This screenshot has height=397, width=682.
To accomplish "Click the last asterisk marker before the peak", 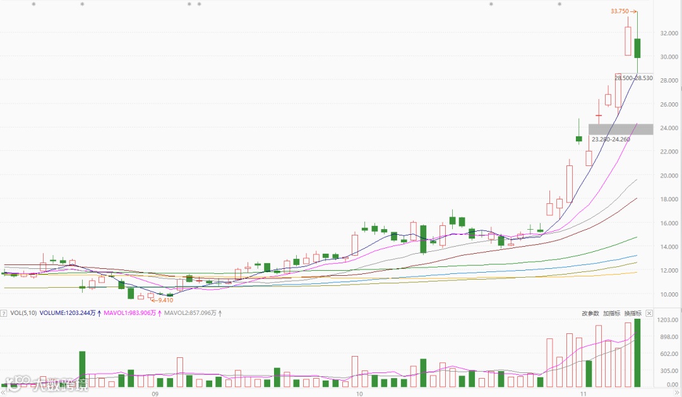I will point(559,4).
